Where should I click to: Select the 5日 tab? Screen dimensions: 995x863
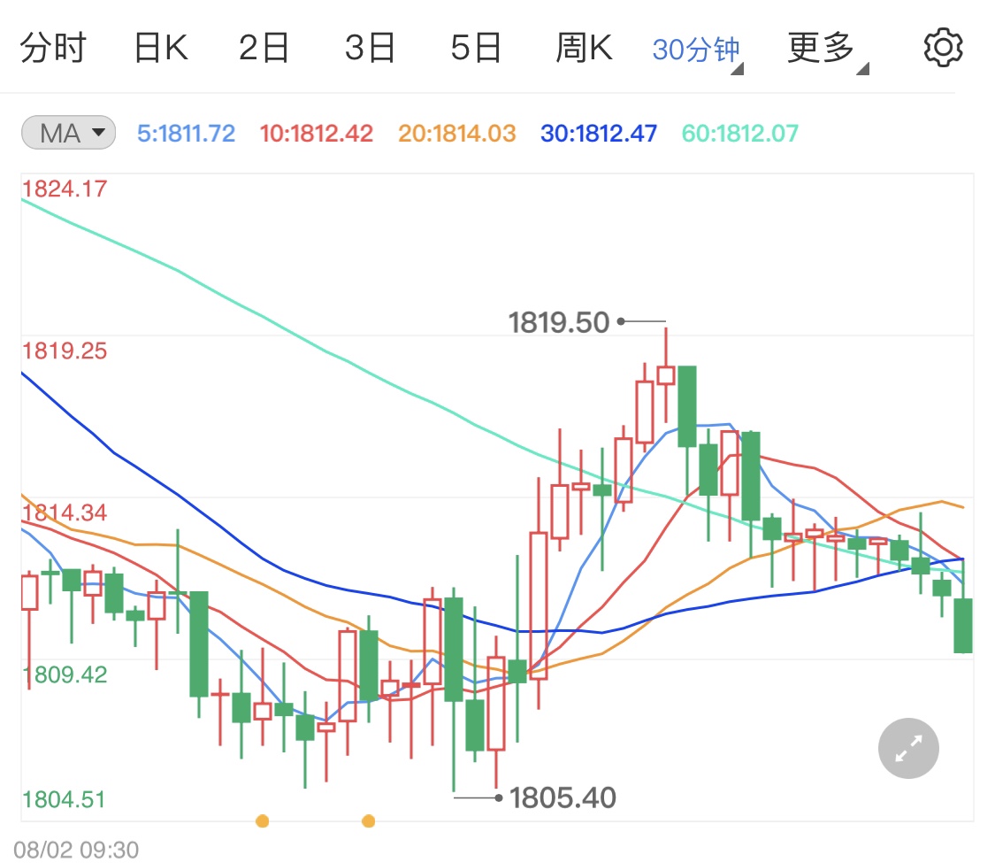(476, 48)
